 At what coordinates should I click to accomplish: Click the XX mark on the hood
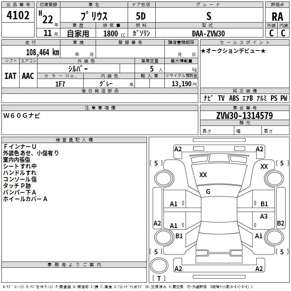click(x=203, y=175)
